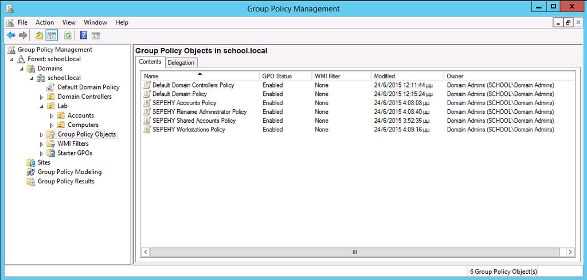Screen dimensions: 587x280
Task: Click the scroll icon of SEPEHY Workstations Policy
Action: tap(147, 130)
